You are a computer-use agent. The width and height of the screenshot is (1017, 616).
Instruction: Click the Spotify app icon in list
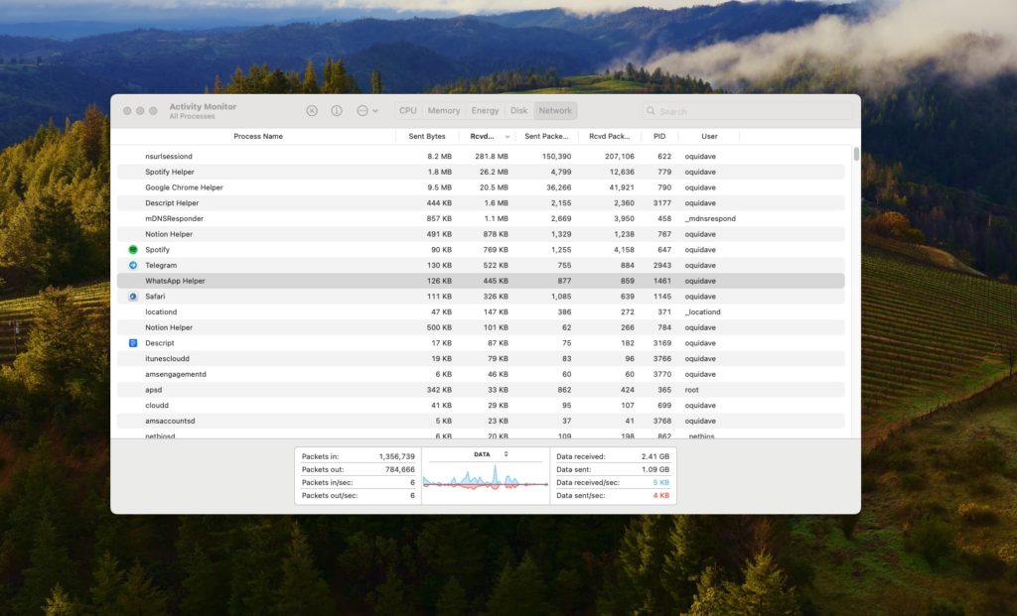[x=133, y=249]
